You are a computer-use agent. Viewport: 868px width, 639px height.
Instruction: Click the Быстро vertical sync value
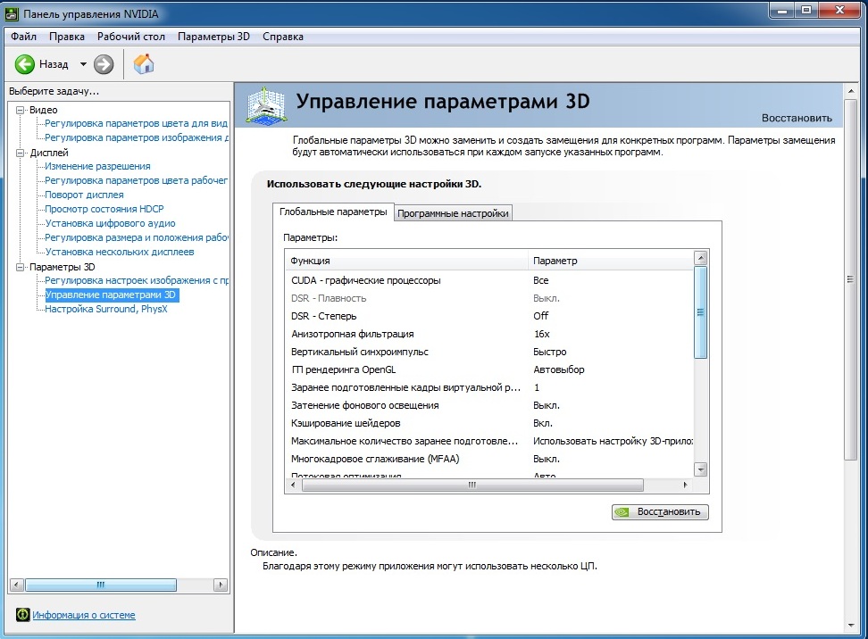pos(550,352)
